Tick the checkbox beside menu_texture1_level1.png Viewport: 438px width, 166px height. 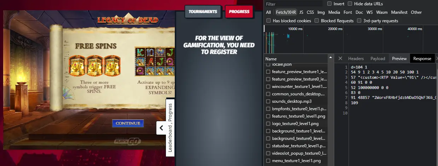pyautogui.click(x=268, y=161)
